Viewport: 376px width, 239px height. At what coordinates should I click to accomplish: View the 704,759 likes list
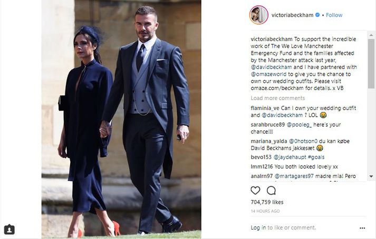pos(267,202)
